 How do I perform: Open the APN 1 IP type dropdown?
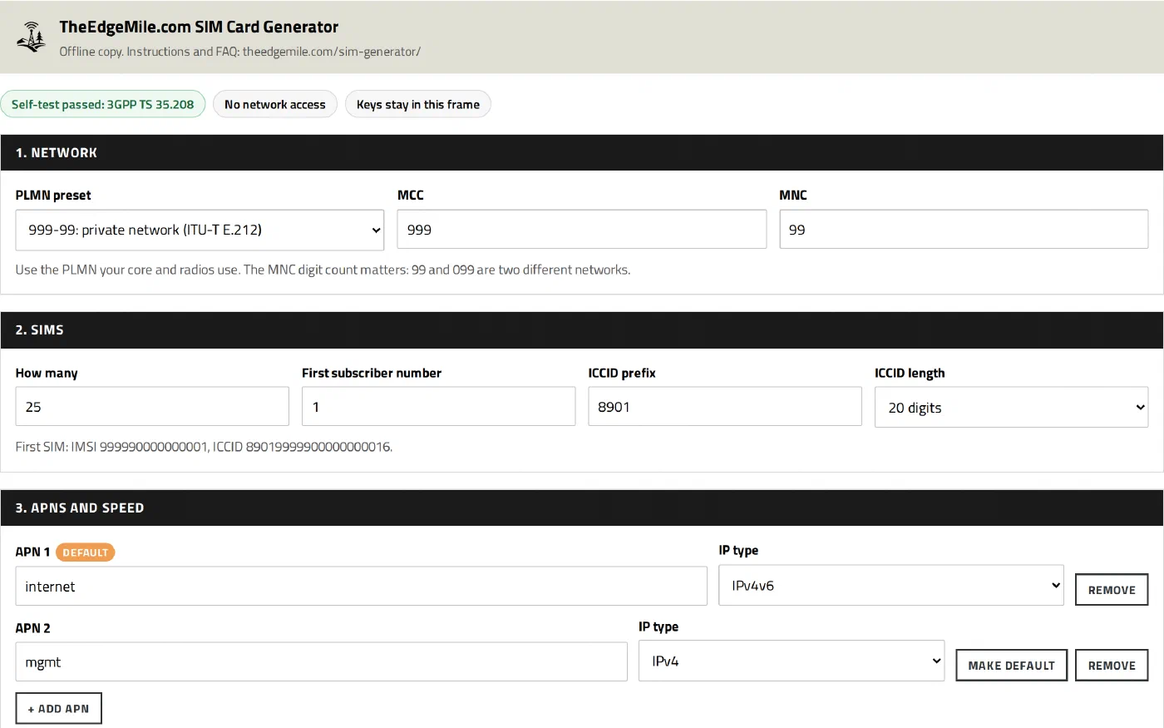[x=891, y=585]
